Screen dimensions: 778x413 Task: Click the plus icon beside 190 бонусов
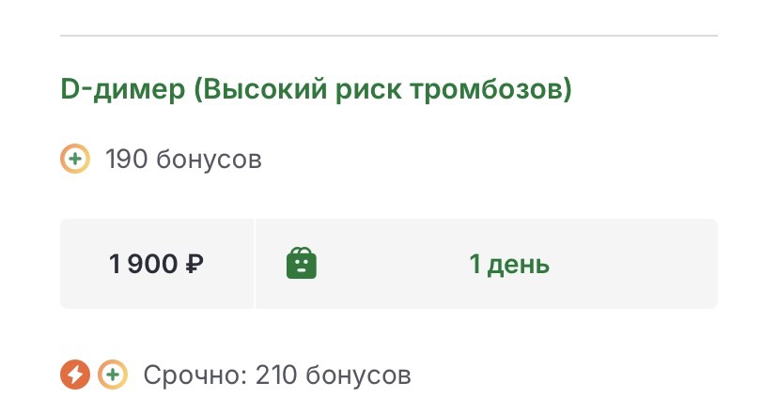(x=75, y=159)
